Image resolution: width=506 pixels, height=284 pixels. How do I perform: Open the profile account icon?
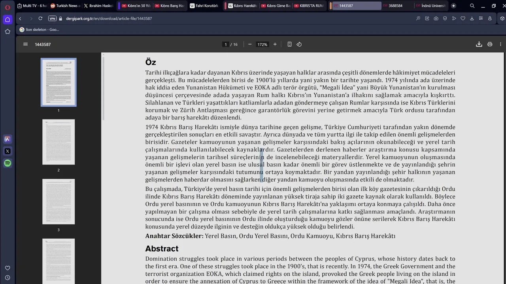point(490,19)
